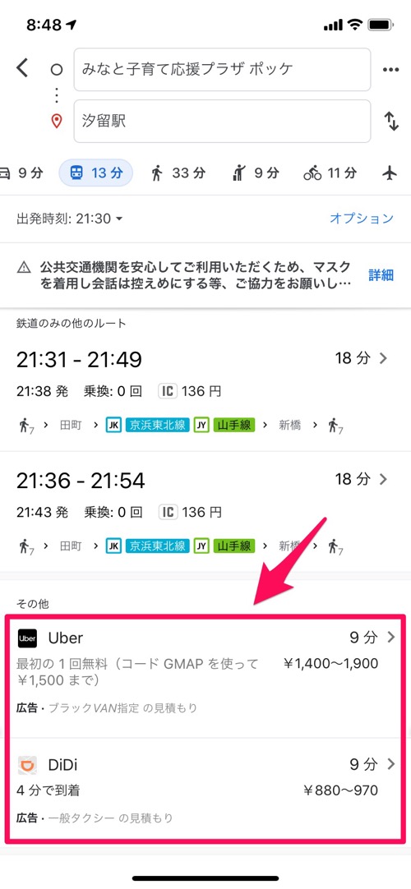Open the three-dot more options menu

390,70
